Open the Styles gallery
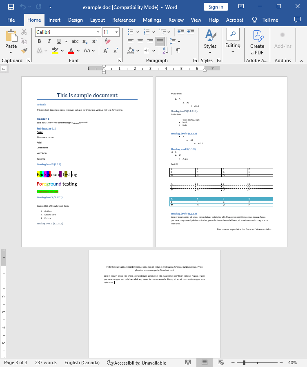Screen dimensions: 307x367 tap(210, 42)
